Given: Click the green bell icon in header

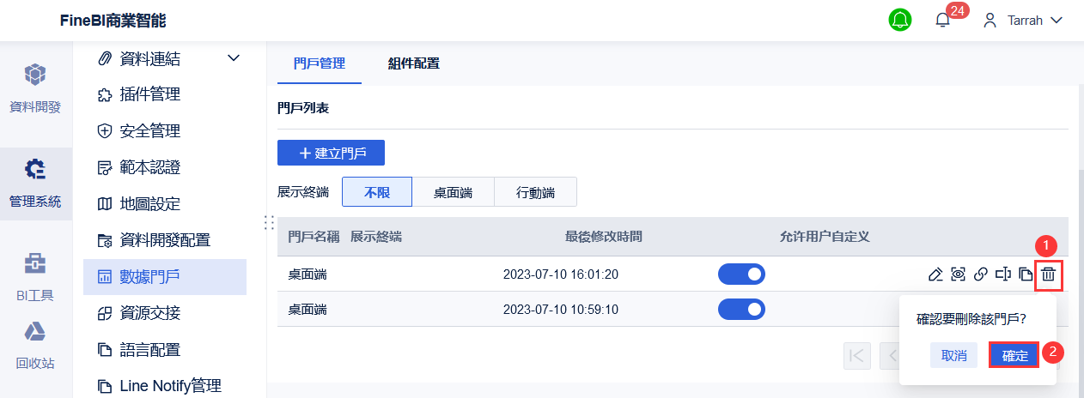Looking at the screenshot, I should pyautogui.click(x=900, y=20).
